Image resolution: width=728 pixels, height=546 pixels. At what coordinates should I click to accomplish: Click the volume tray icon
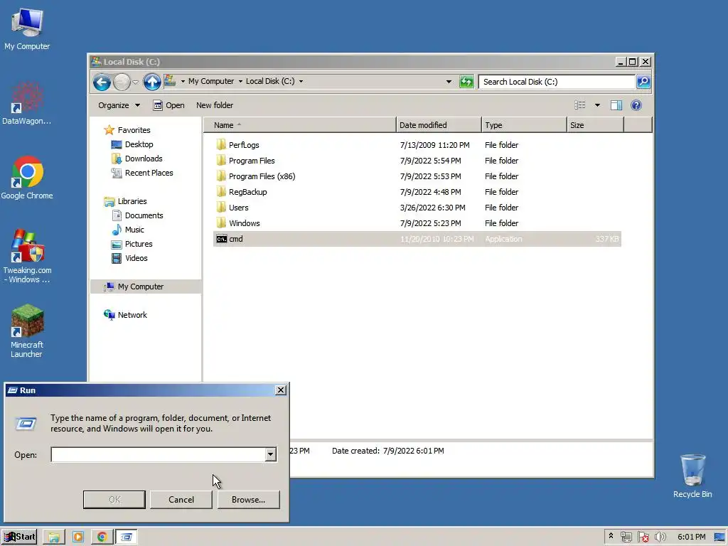click(x=660, y=537)
